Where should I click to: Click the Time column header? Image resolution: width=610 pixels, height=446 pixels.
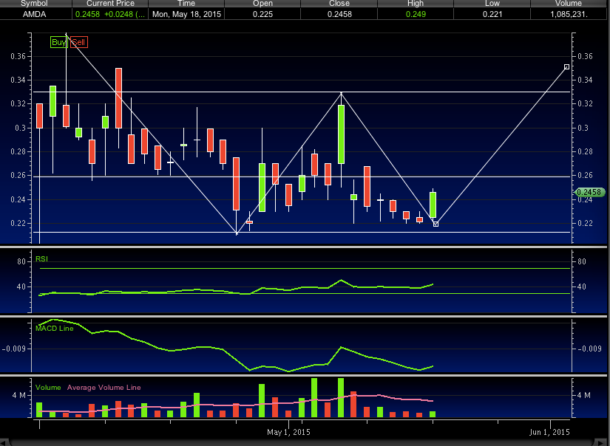(x=186, y=4)
